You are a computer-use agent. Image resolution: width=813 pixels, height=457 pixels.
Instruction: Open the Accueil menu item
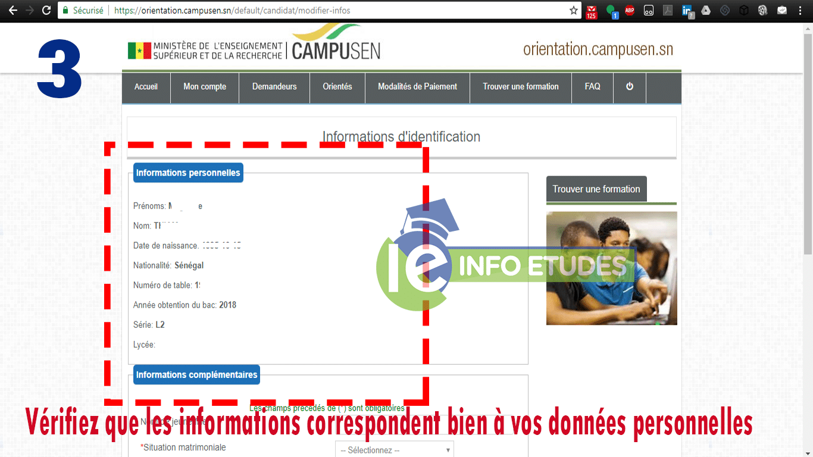point(146,86)
